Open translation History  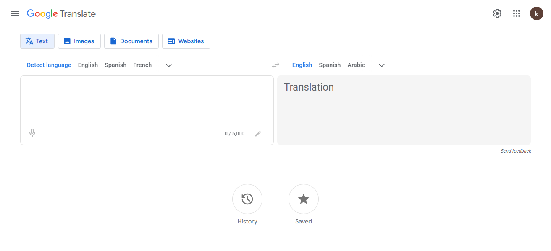coord(247,199)
